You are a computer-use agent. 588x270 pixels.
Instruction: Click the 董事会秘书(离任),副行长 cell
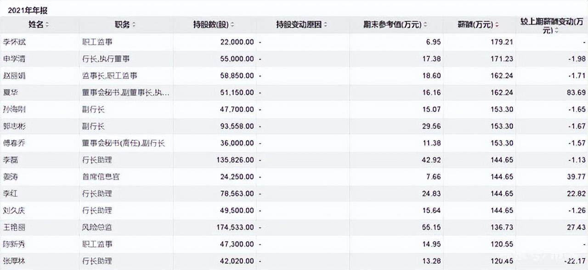123,143
